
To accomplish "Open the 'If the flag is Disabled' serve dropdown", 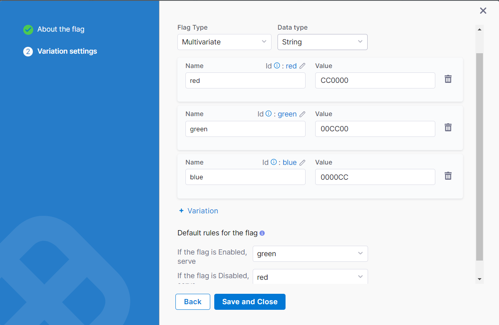I will [310, 277].
